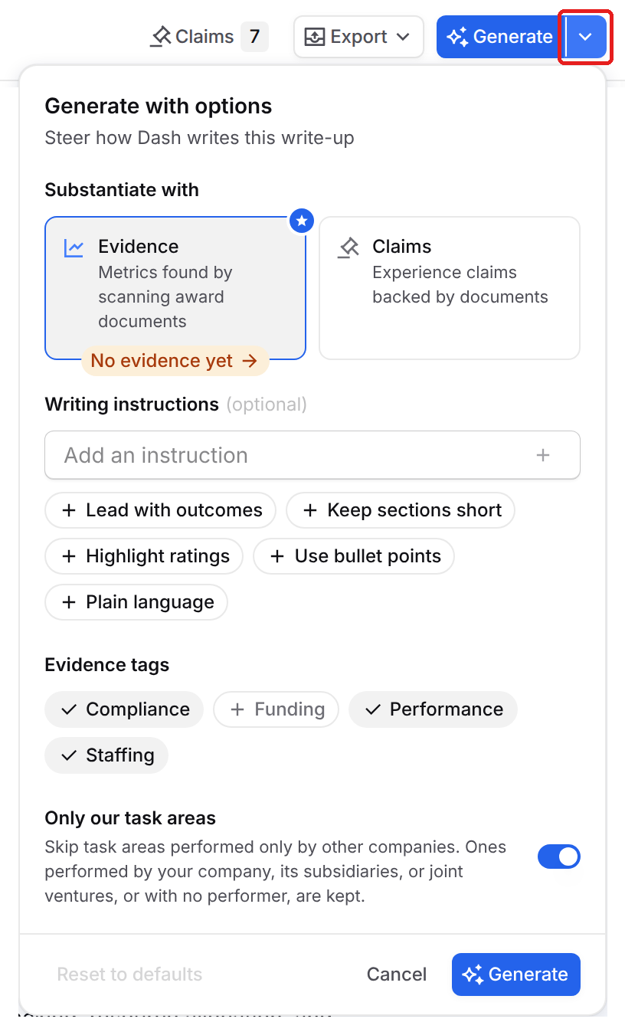Open the Generate options dropdown arrow

tap(586, 37)
